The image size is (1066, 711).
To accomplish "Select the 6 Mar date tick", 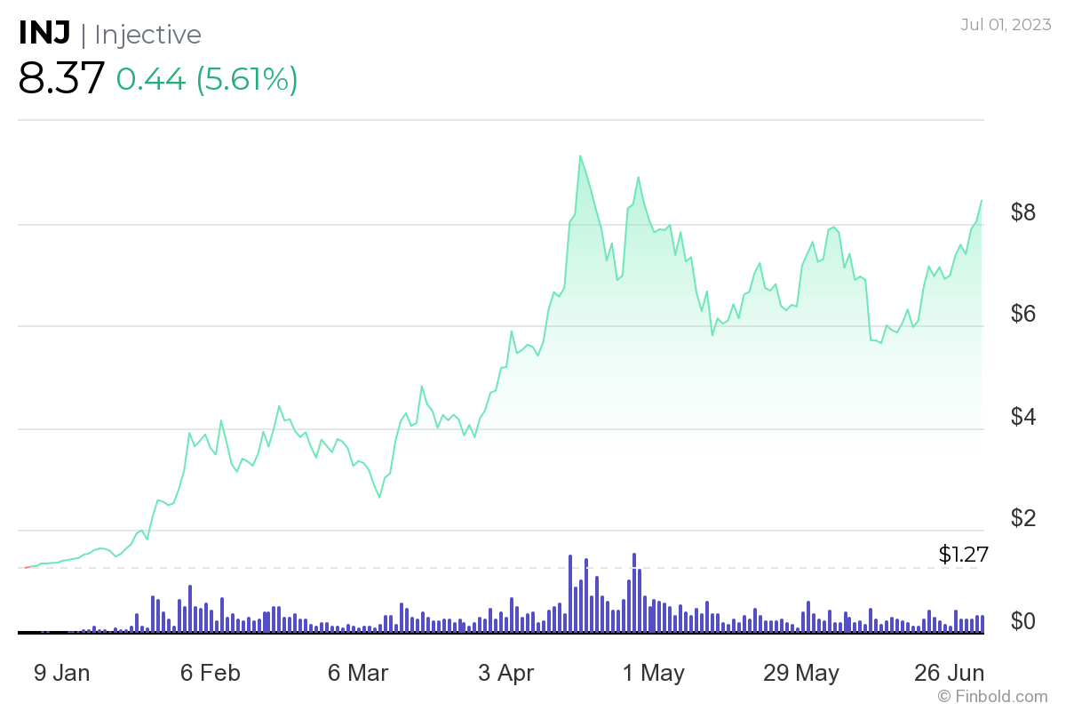I will click(358, 673).
